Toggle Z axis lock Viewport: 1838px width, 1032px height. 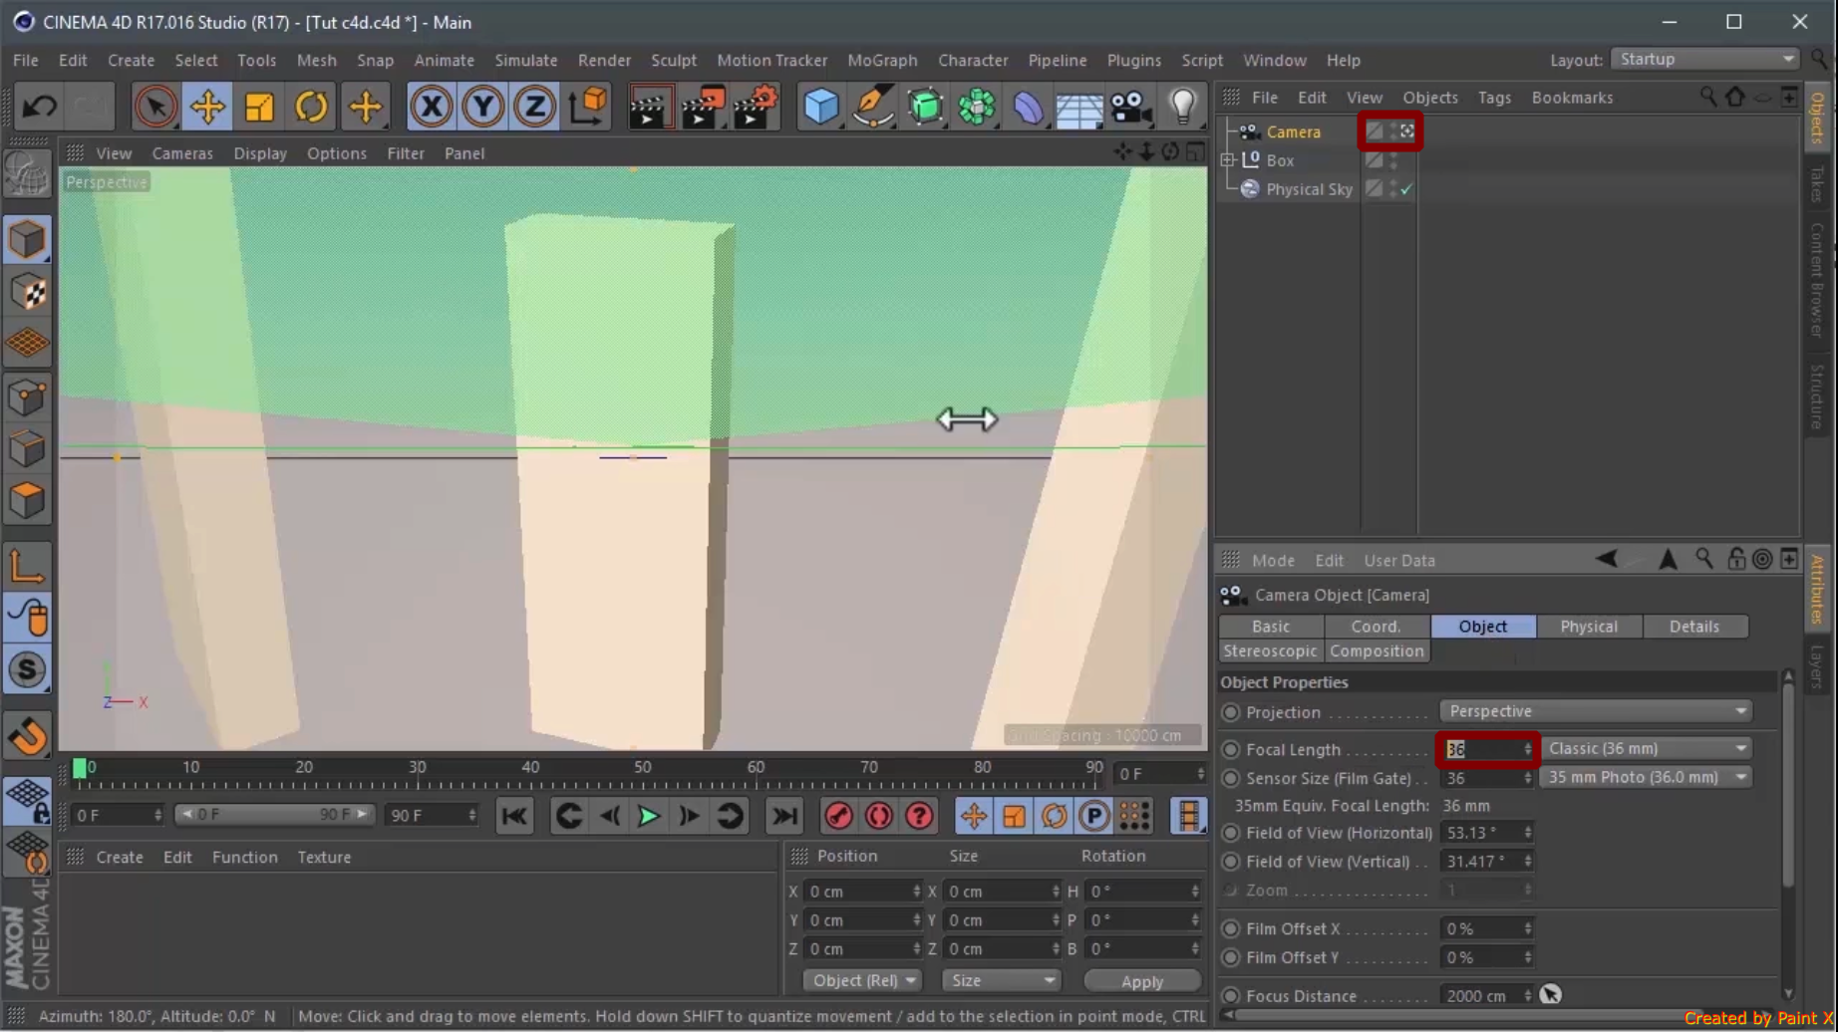pyautogui.click(x=534, y=107)
